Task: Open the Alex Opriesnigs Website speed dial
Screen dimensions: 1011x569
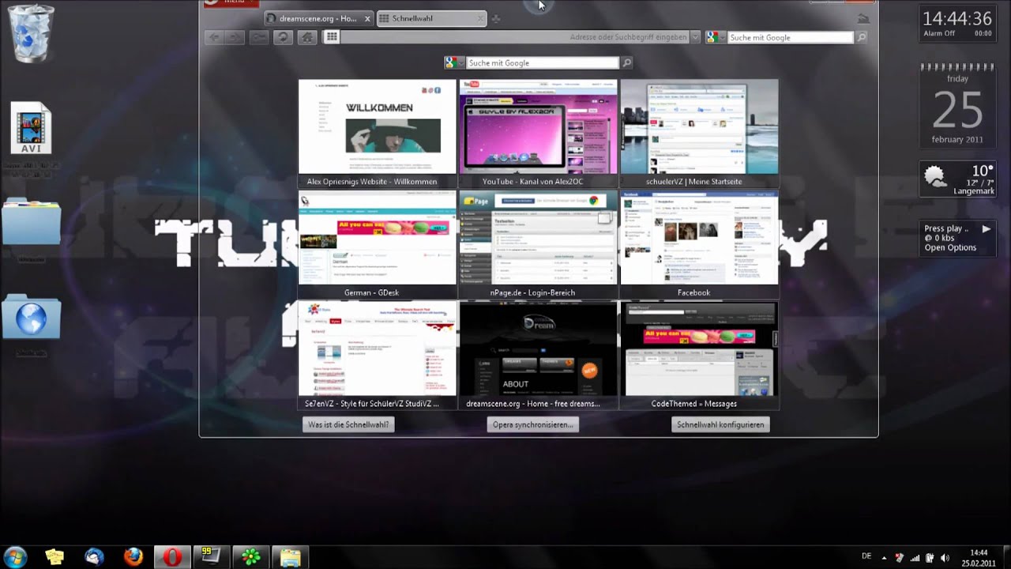Action: coord(377,133)
